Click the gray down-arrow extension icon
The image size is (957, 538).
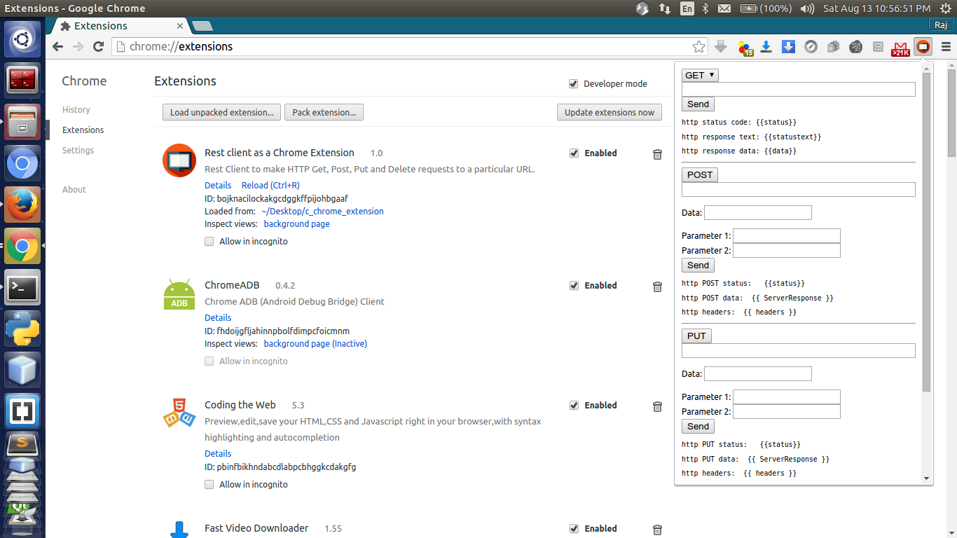[721, 47]
